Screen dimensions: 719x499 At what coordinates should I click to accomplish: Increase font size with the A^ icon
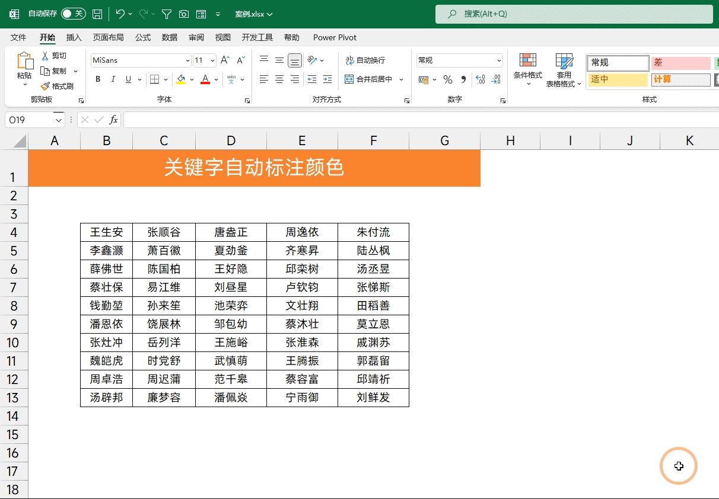(224, 60)
